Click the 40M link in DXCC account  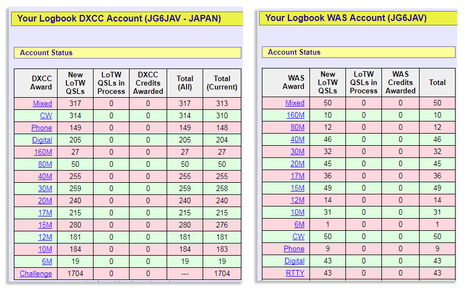point(45,176)
